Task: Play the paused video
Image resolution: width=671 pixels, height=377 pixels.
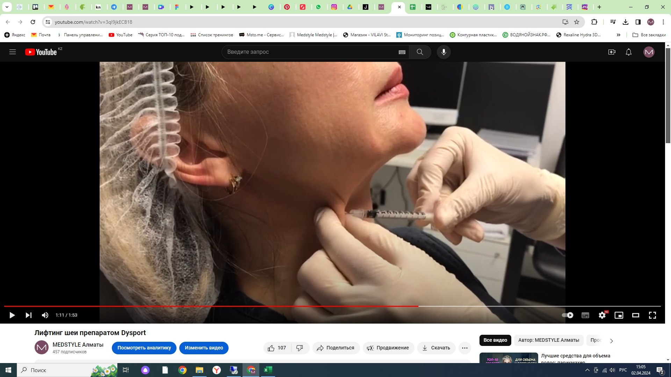Action: pos(12,315)
